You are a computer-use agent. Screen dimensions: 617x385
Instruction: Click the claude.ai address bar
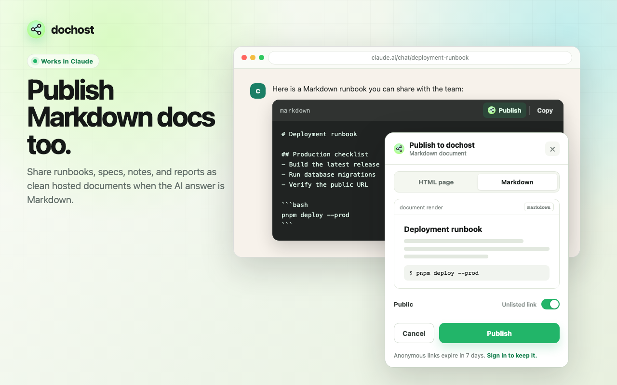[x=420, y=58]
